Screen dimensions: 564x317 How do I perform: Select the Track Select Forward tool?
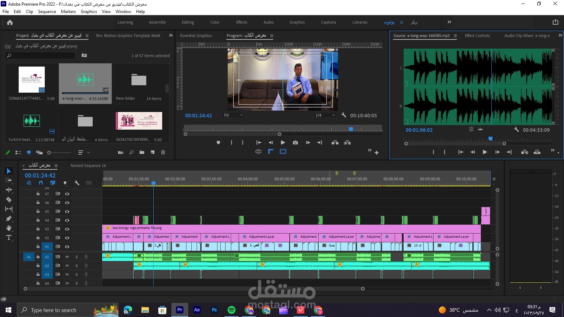[x=9, y=180]
